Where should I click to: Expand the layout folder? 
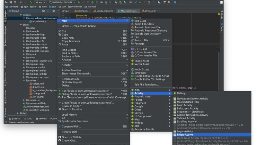click(24, 54)
